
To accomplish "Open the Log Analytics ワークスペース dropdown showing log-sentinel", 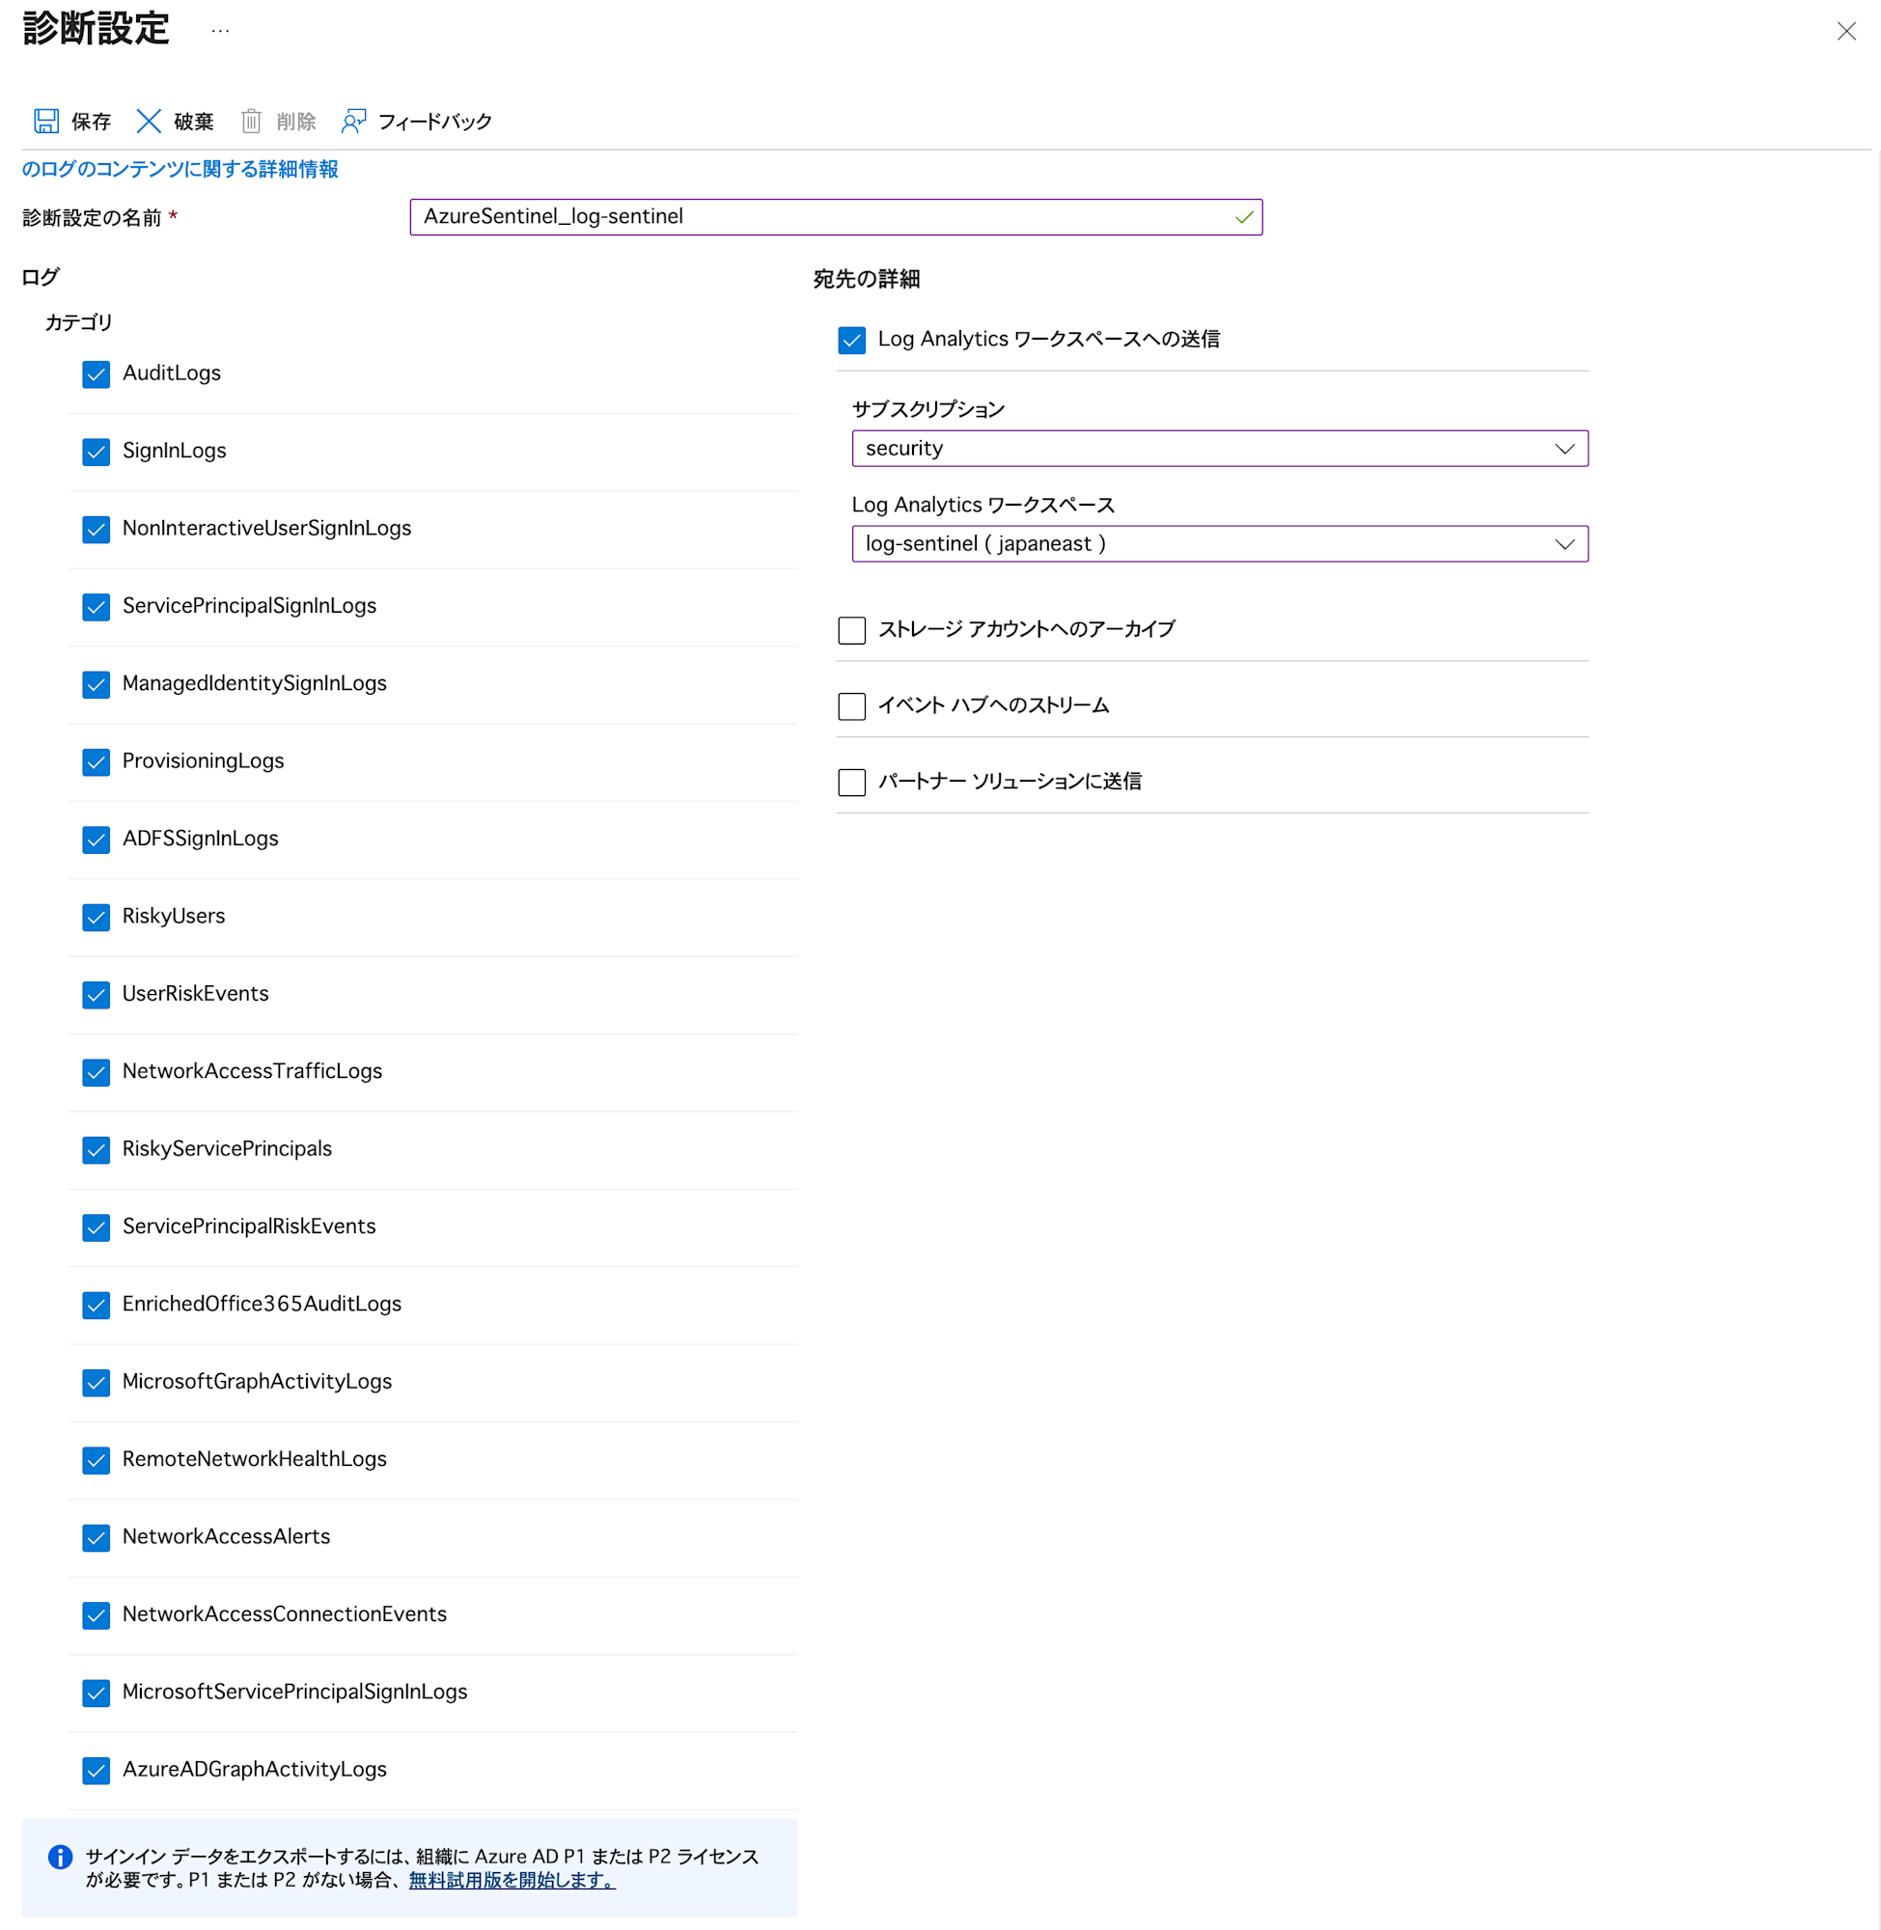I will click(x=1219, y=544).
